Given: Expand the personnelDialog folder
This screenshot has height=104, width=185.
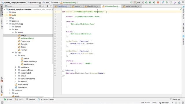Looking at the screenshot, I should (x=16, y=70).
